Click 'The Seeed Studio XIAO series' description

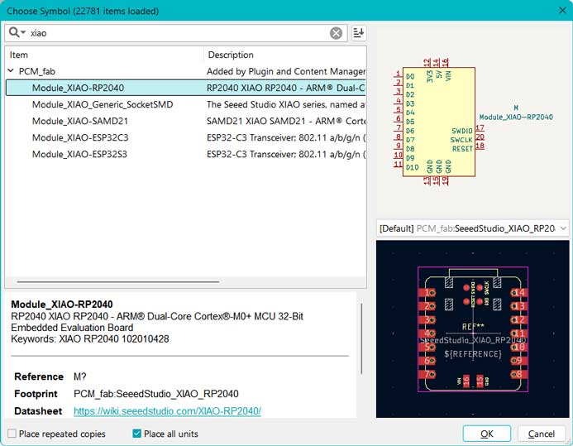286,104
